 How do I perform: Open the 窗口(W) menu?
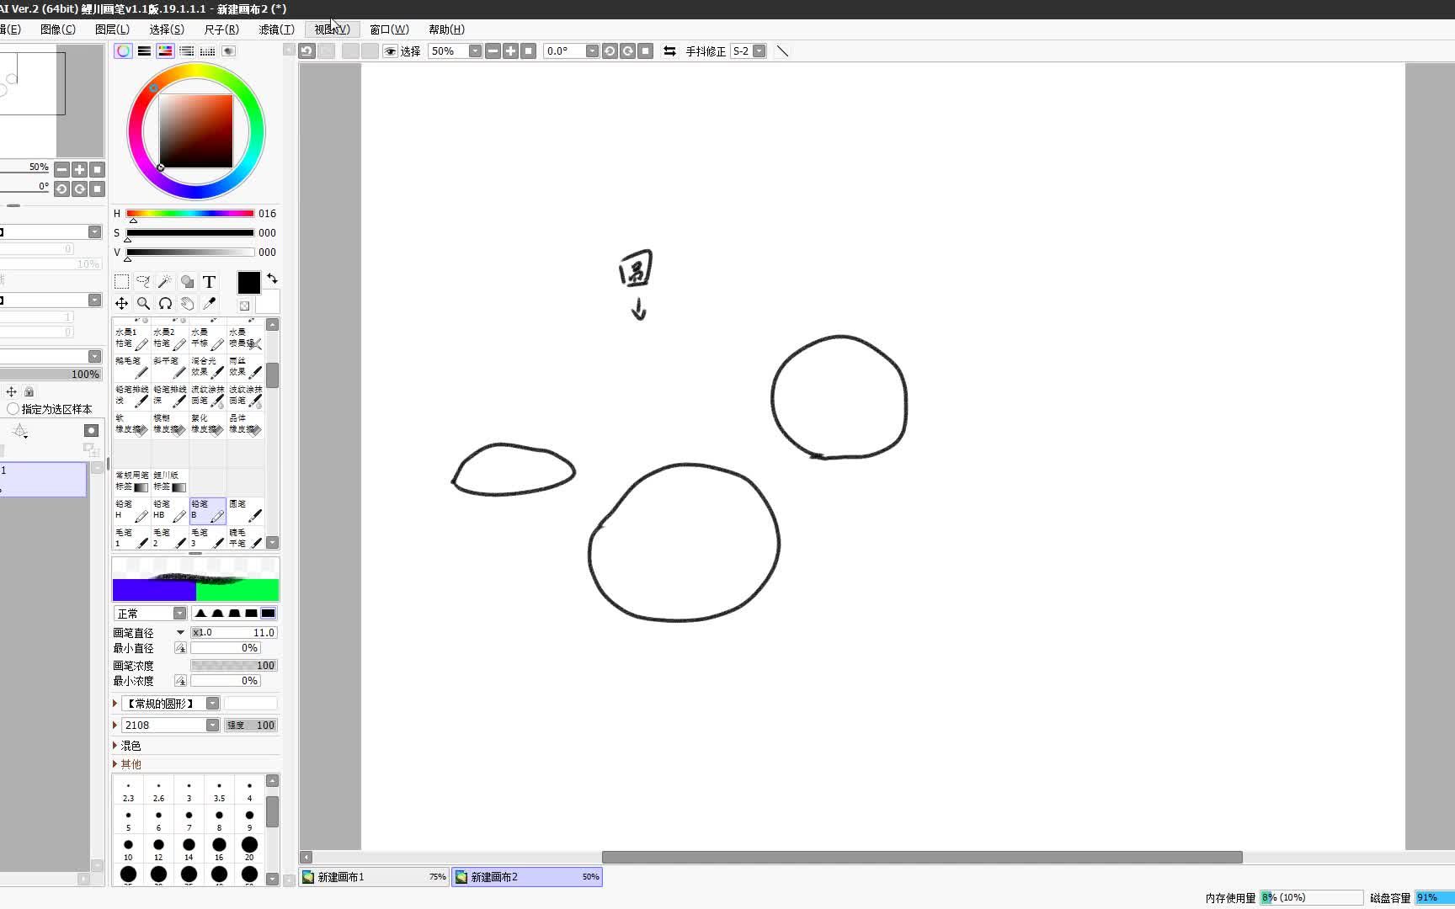(389, 29)
